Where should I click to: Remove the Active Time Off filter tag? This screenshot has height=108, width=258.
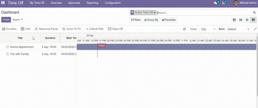click(155, 13)
